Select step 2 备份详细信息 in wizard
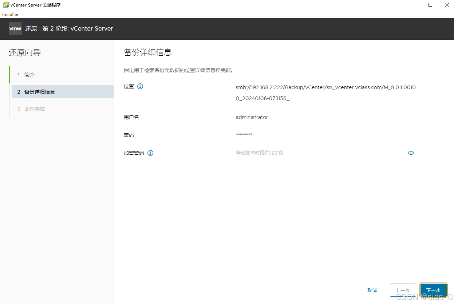 tap(62, 92)
